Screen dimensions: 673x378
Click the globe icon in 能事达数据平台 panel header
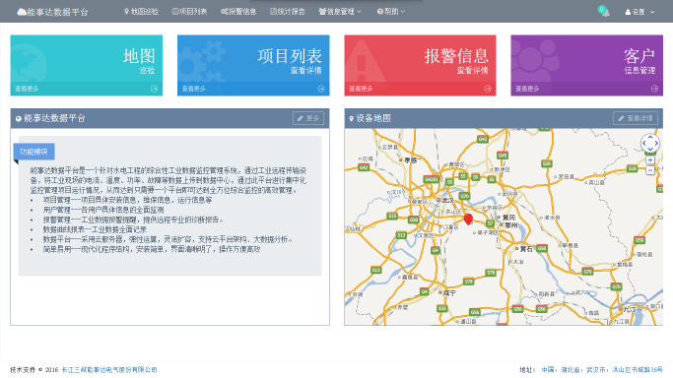pos(19,119)
